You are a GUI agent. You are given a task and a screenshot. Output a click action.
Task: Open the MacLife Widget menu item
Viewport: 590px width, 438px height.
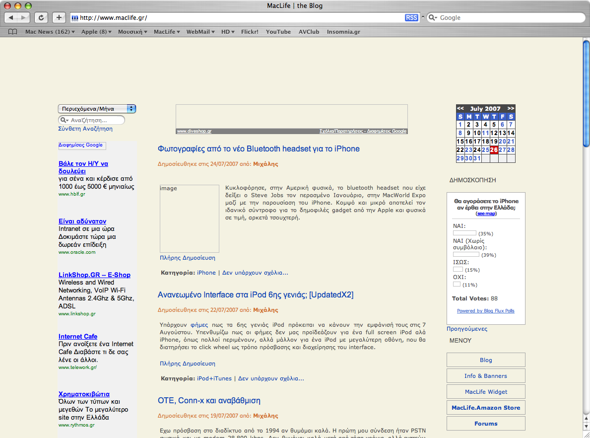(486, 392)
